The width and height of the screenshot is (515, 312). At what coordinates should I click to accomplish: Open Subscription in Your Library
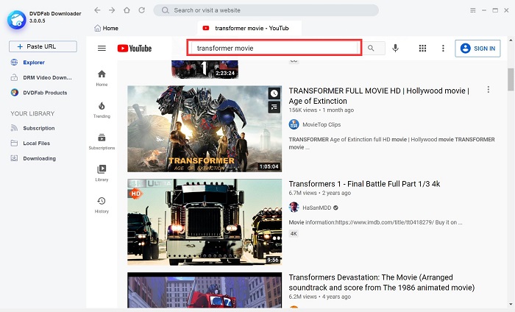point(32,128)
